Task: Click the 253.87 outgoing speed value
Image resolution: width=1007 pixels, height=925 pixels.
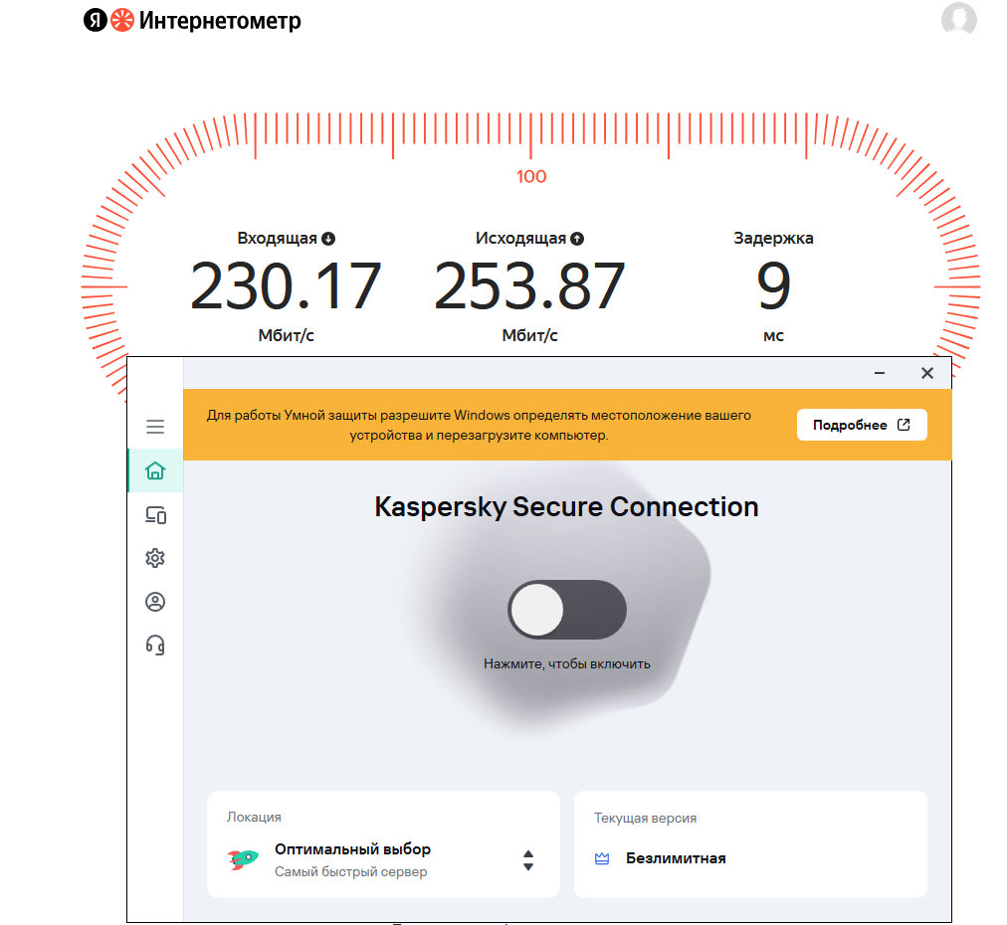Action: pos(529,285)
